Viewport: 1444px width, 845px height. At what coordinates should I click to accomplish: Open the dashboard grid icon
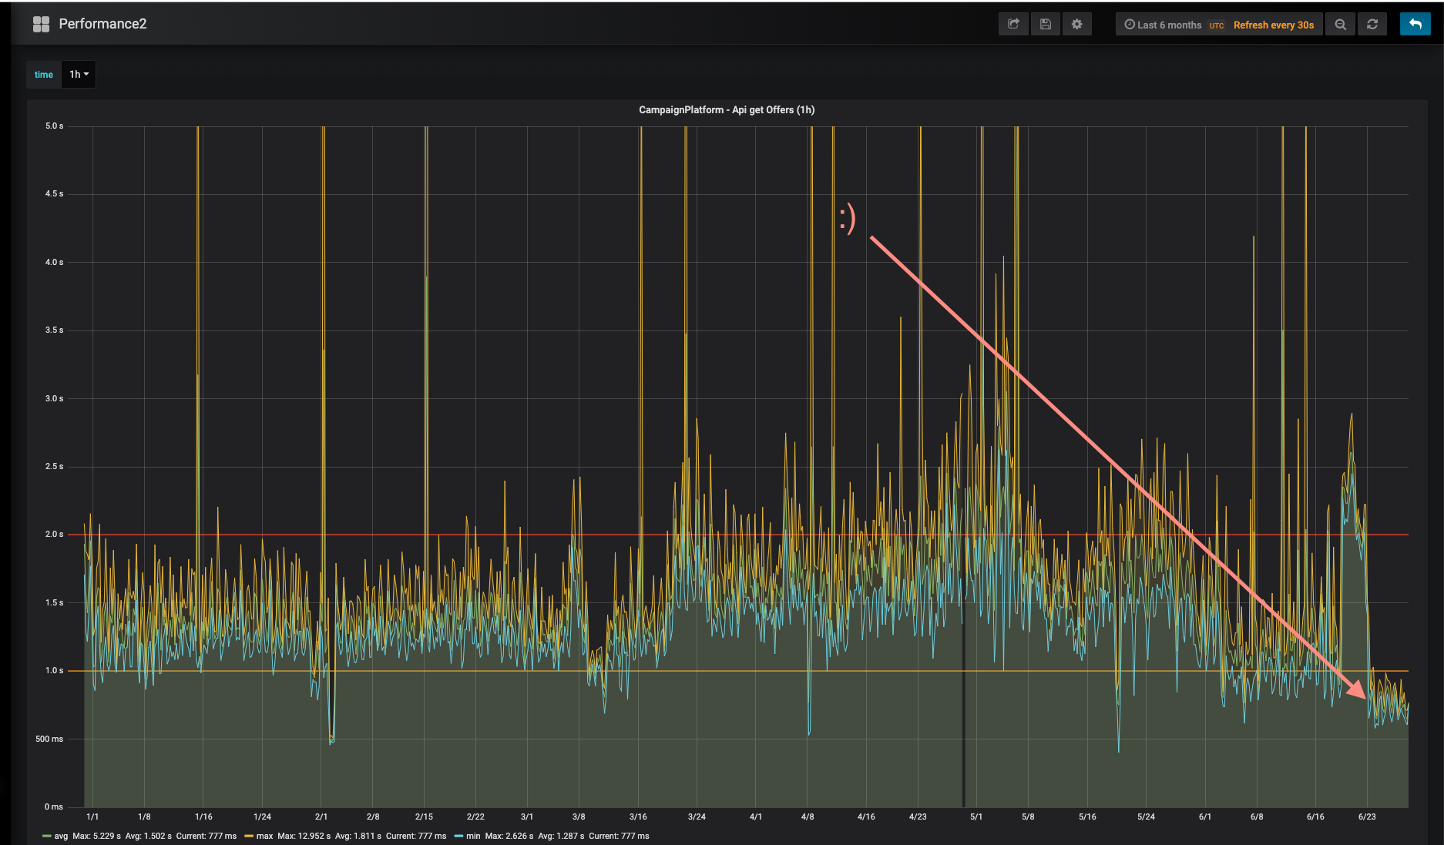tap(42, 24)
